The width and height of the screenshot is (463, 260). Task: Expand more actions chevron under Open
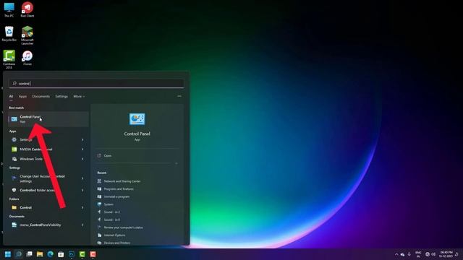point(177,163)
